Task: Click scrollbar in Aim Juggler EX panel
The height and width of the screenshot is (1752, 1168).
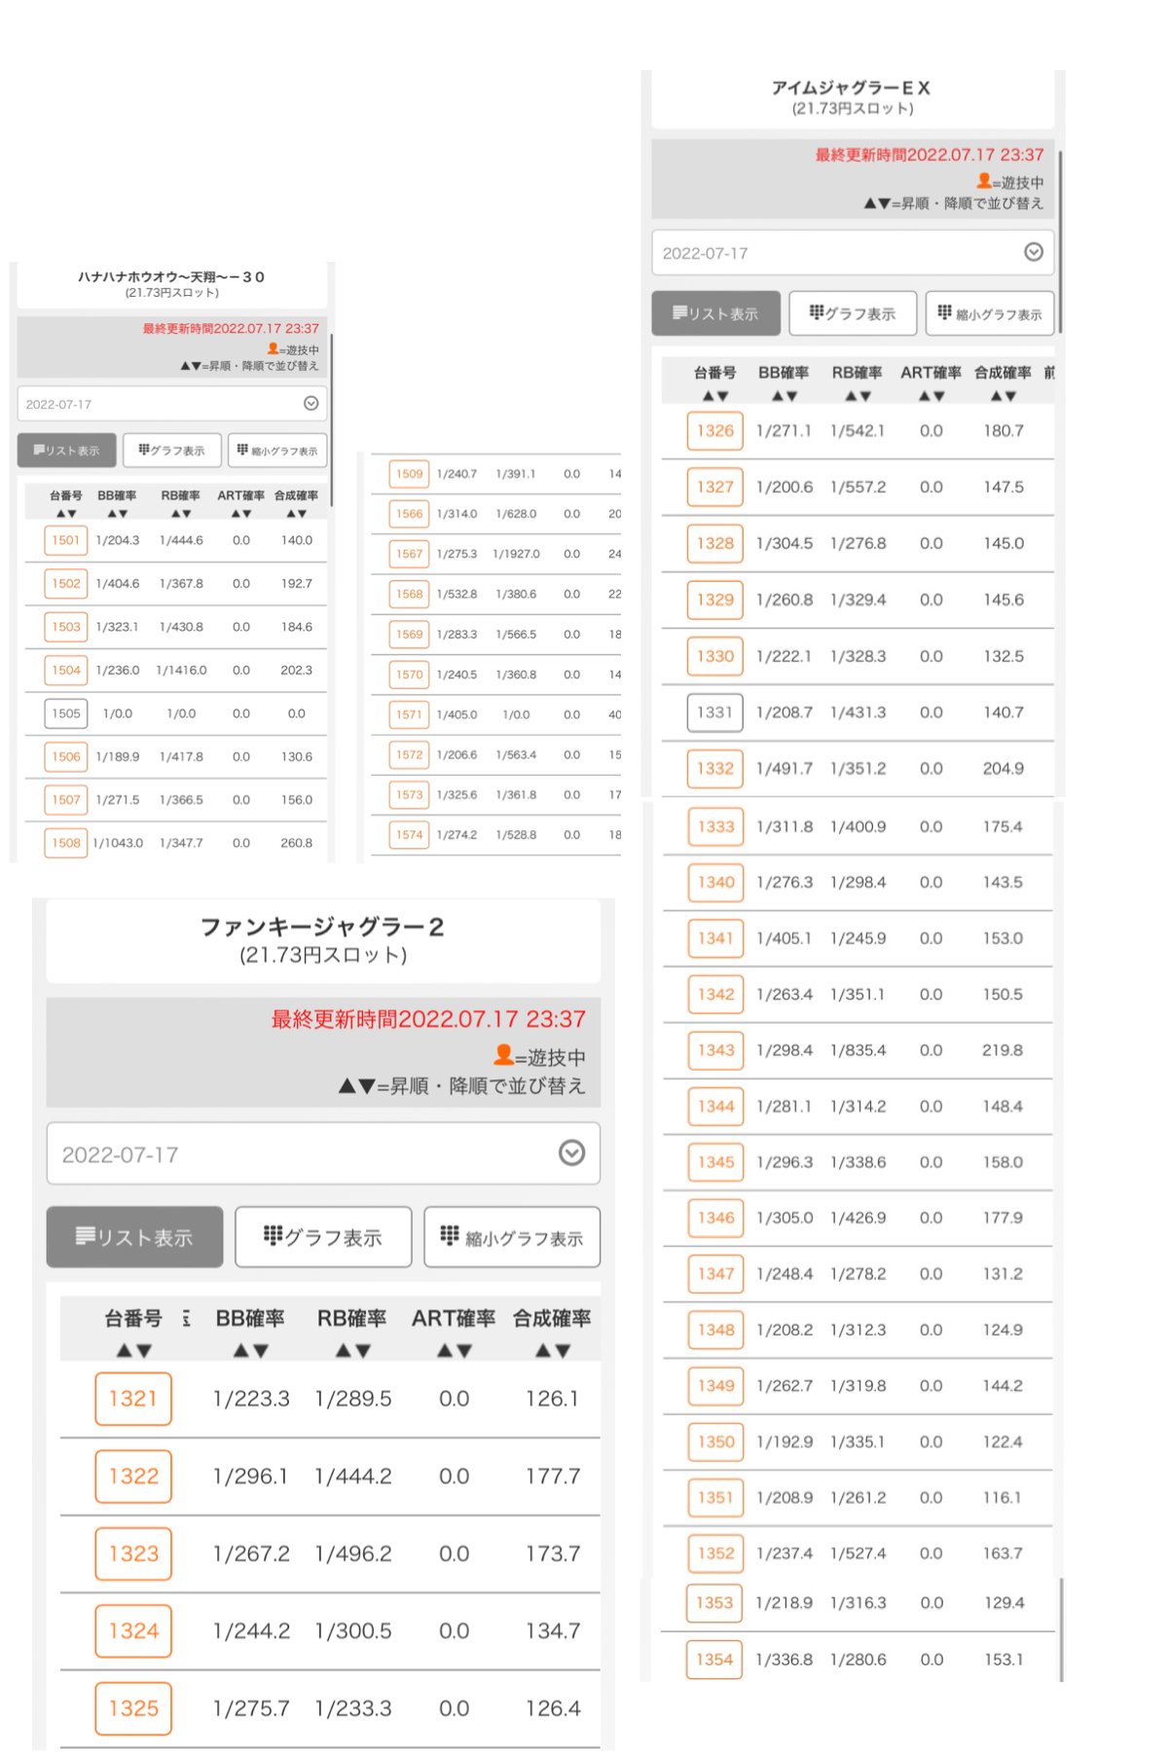Action: coord(1060,241)
